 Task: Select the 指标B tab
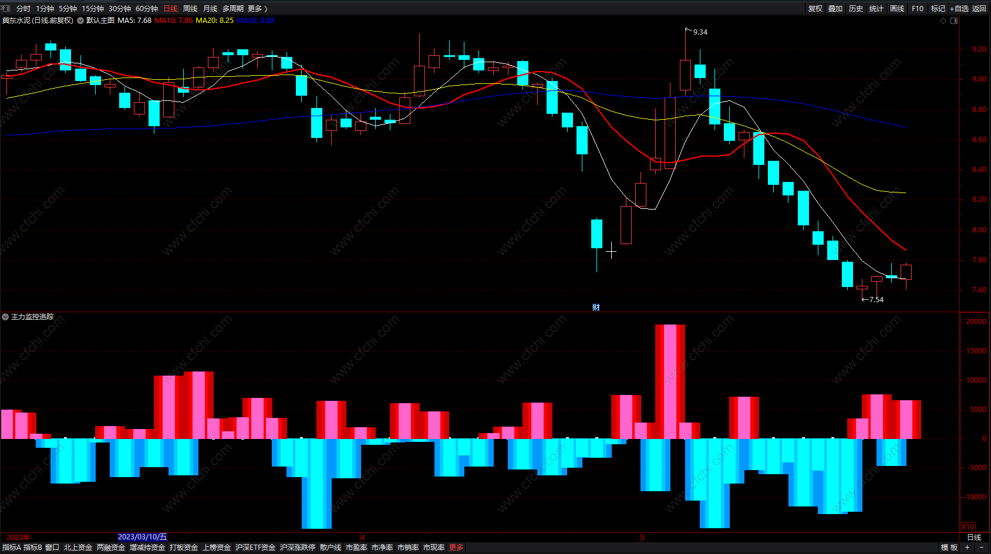33,548
